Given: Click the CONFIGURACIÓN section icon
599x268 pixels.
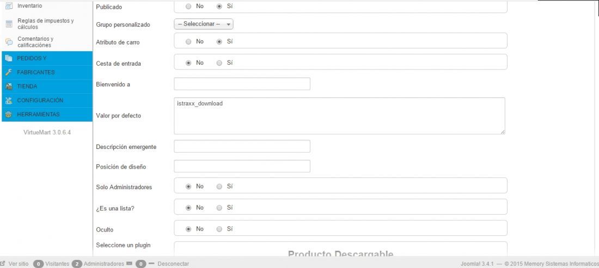Looking at the screenshot, I should 9,101.
